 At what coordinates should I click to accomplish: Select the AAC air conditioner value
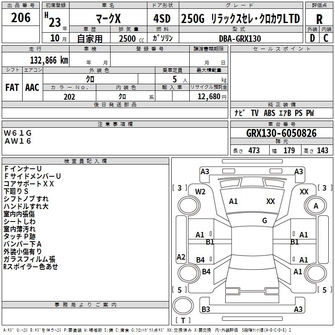[32, 88]
